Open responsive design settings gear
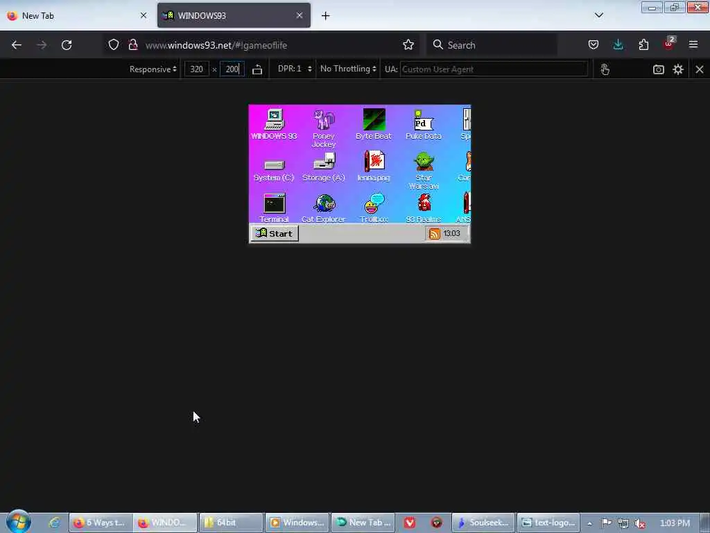Image resolution: width=710 pixels, height=533 pixels. tap(678, 69)
